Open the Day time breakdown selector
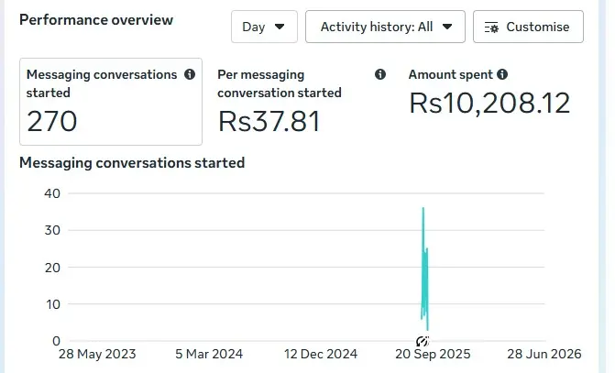 point(264,27)
